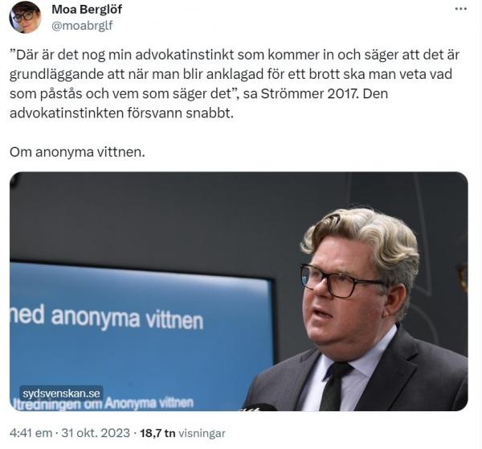482x449 pixels.
Task: Click Moa Berglöf's profile avatar
Action: [25, 17]
